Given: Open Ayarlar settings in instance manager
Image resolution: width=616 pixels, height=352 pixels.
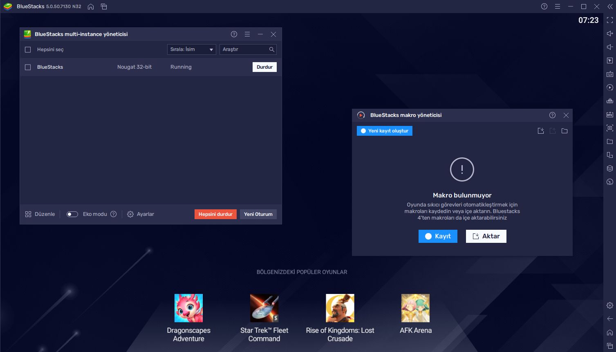Looking at the screenshot, I should click(141, 214).
